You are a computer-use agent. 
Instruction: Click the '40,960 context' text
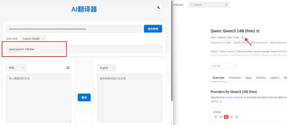[x=240, y=43]
